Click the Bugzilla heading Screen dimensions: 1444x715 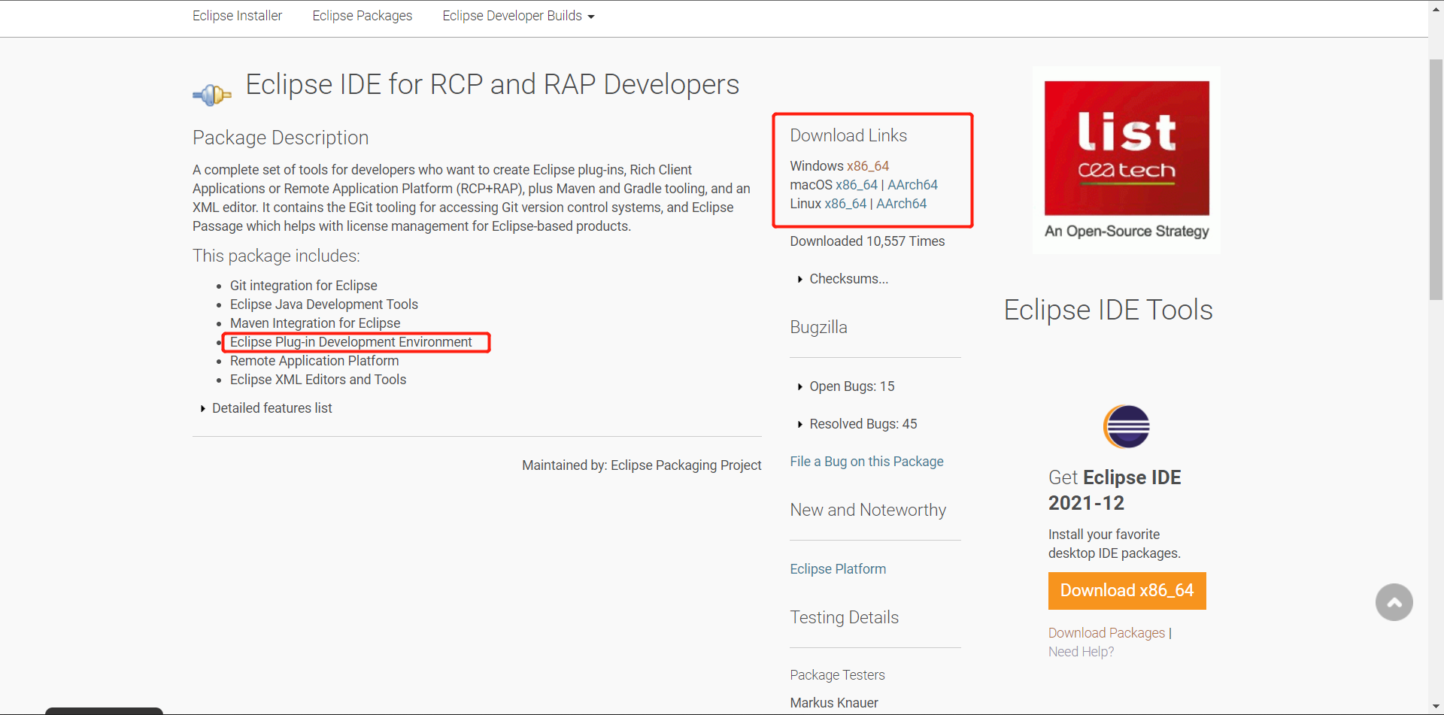click(x=818, y=327)
